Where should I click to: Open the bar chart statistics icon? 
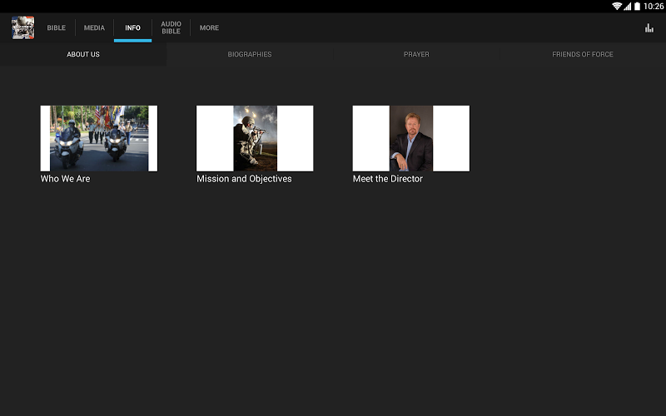[649, 28]
